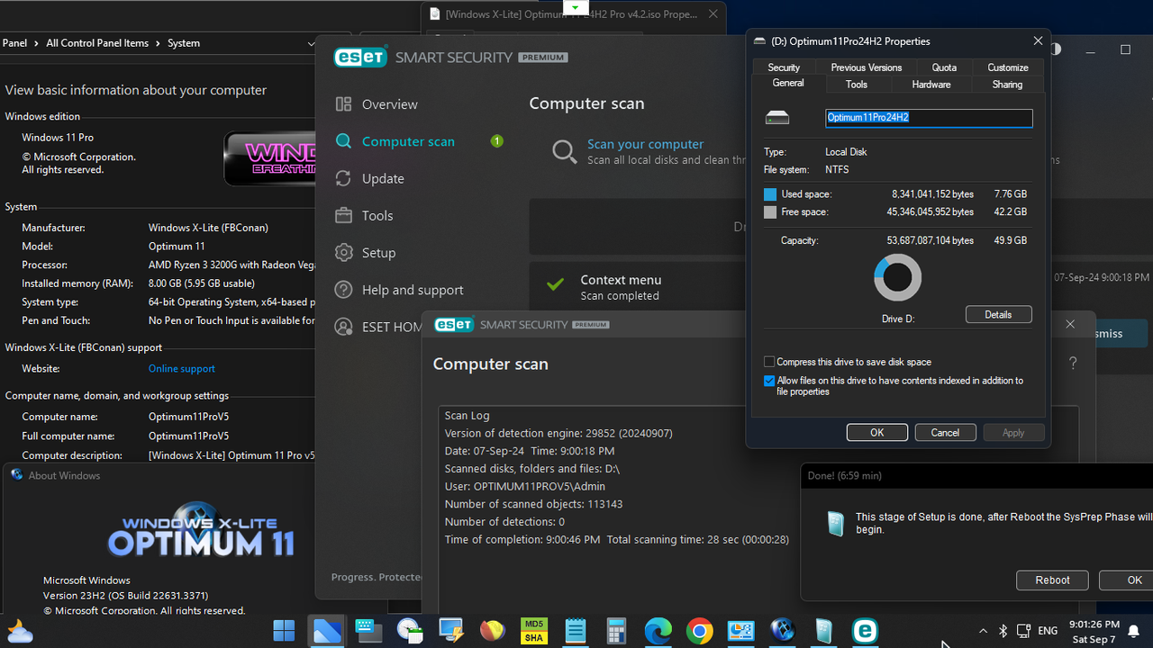This screenshot has width=1153, height=648.
Task: Open the clock and calendar taskbar app
Action: [x=409, y=631]
